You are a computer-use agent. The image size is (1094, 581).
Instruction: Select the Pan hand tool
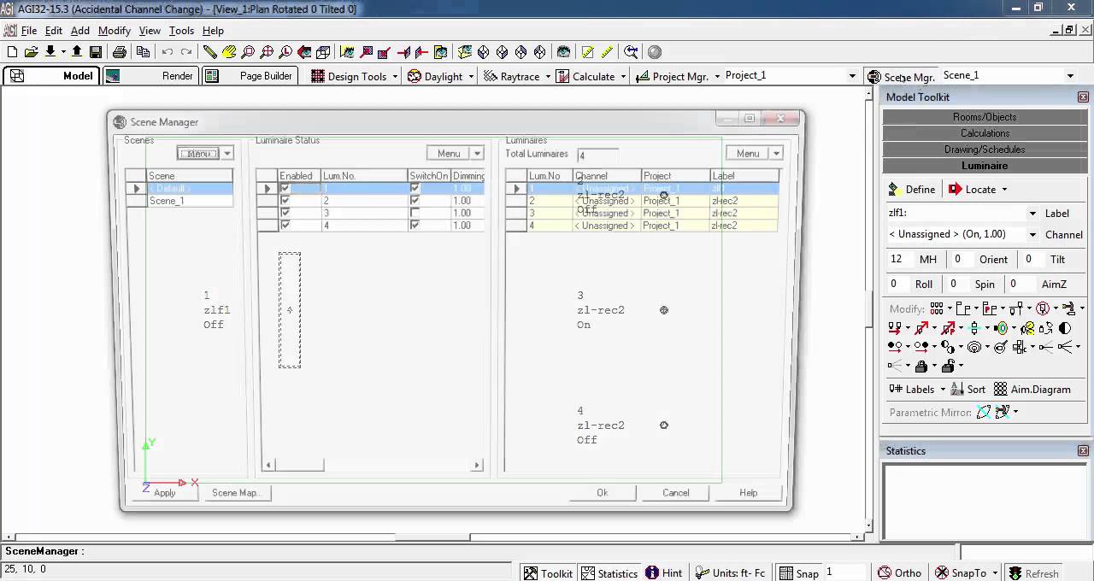coord(229,52)
